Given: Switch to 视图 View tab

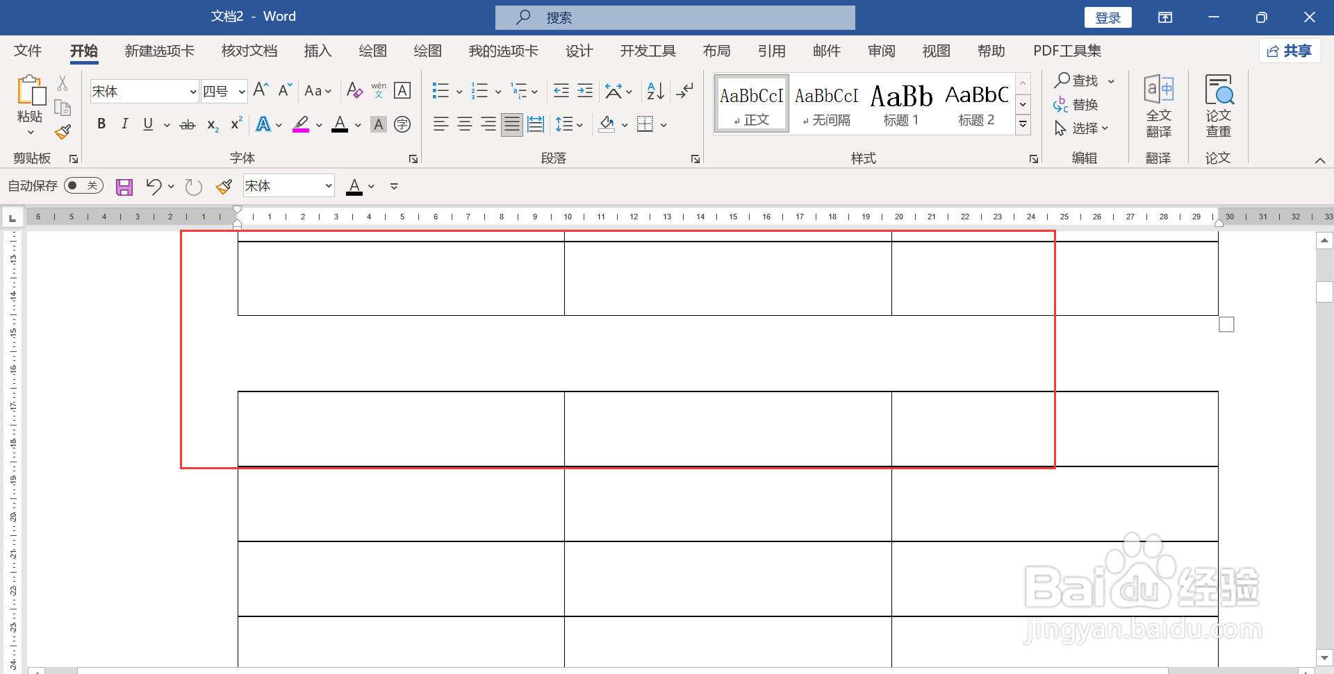Looking at the screenshot, I should click(x=936, y=51).
